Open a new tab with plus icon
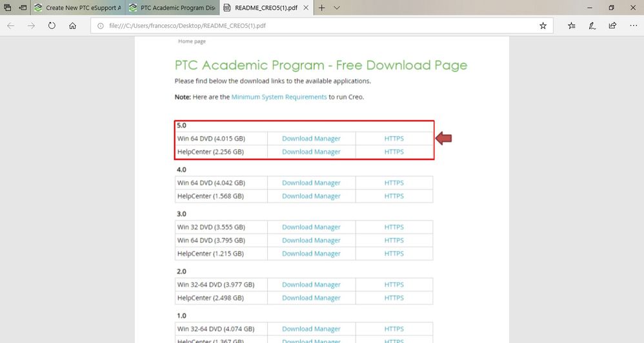 [x=321, y=8]
